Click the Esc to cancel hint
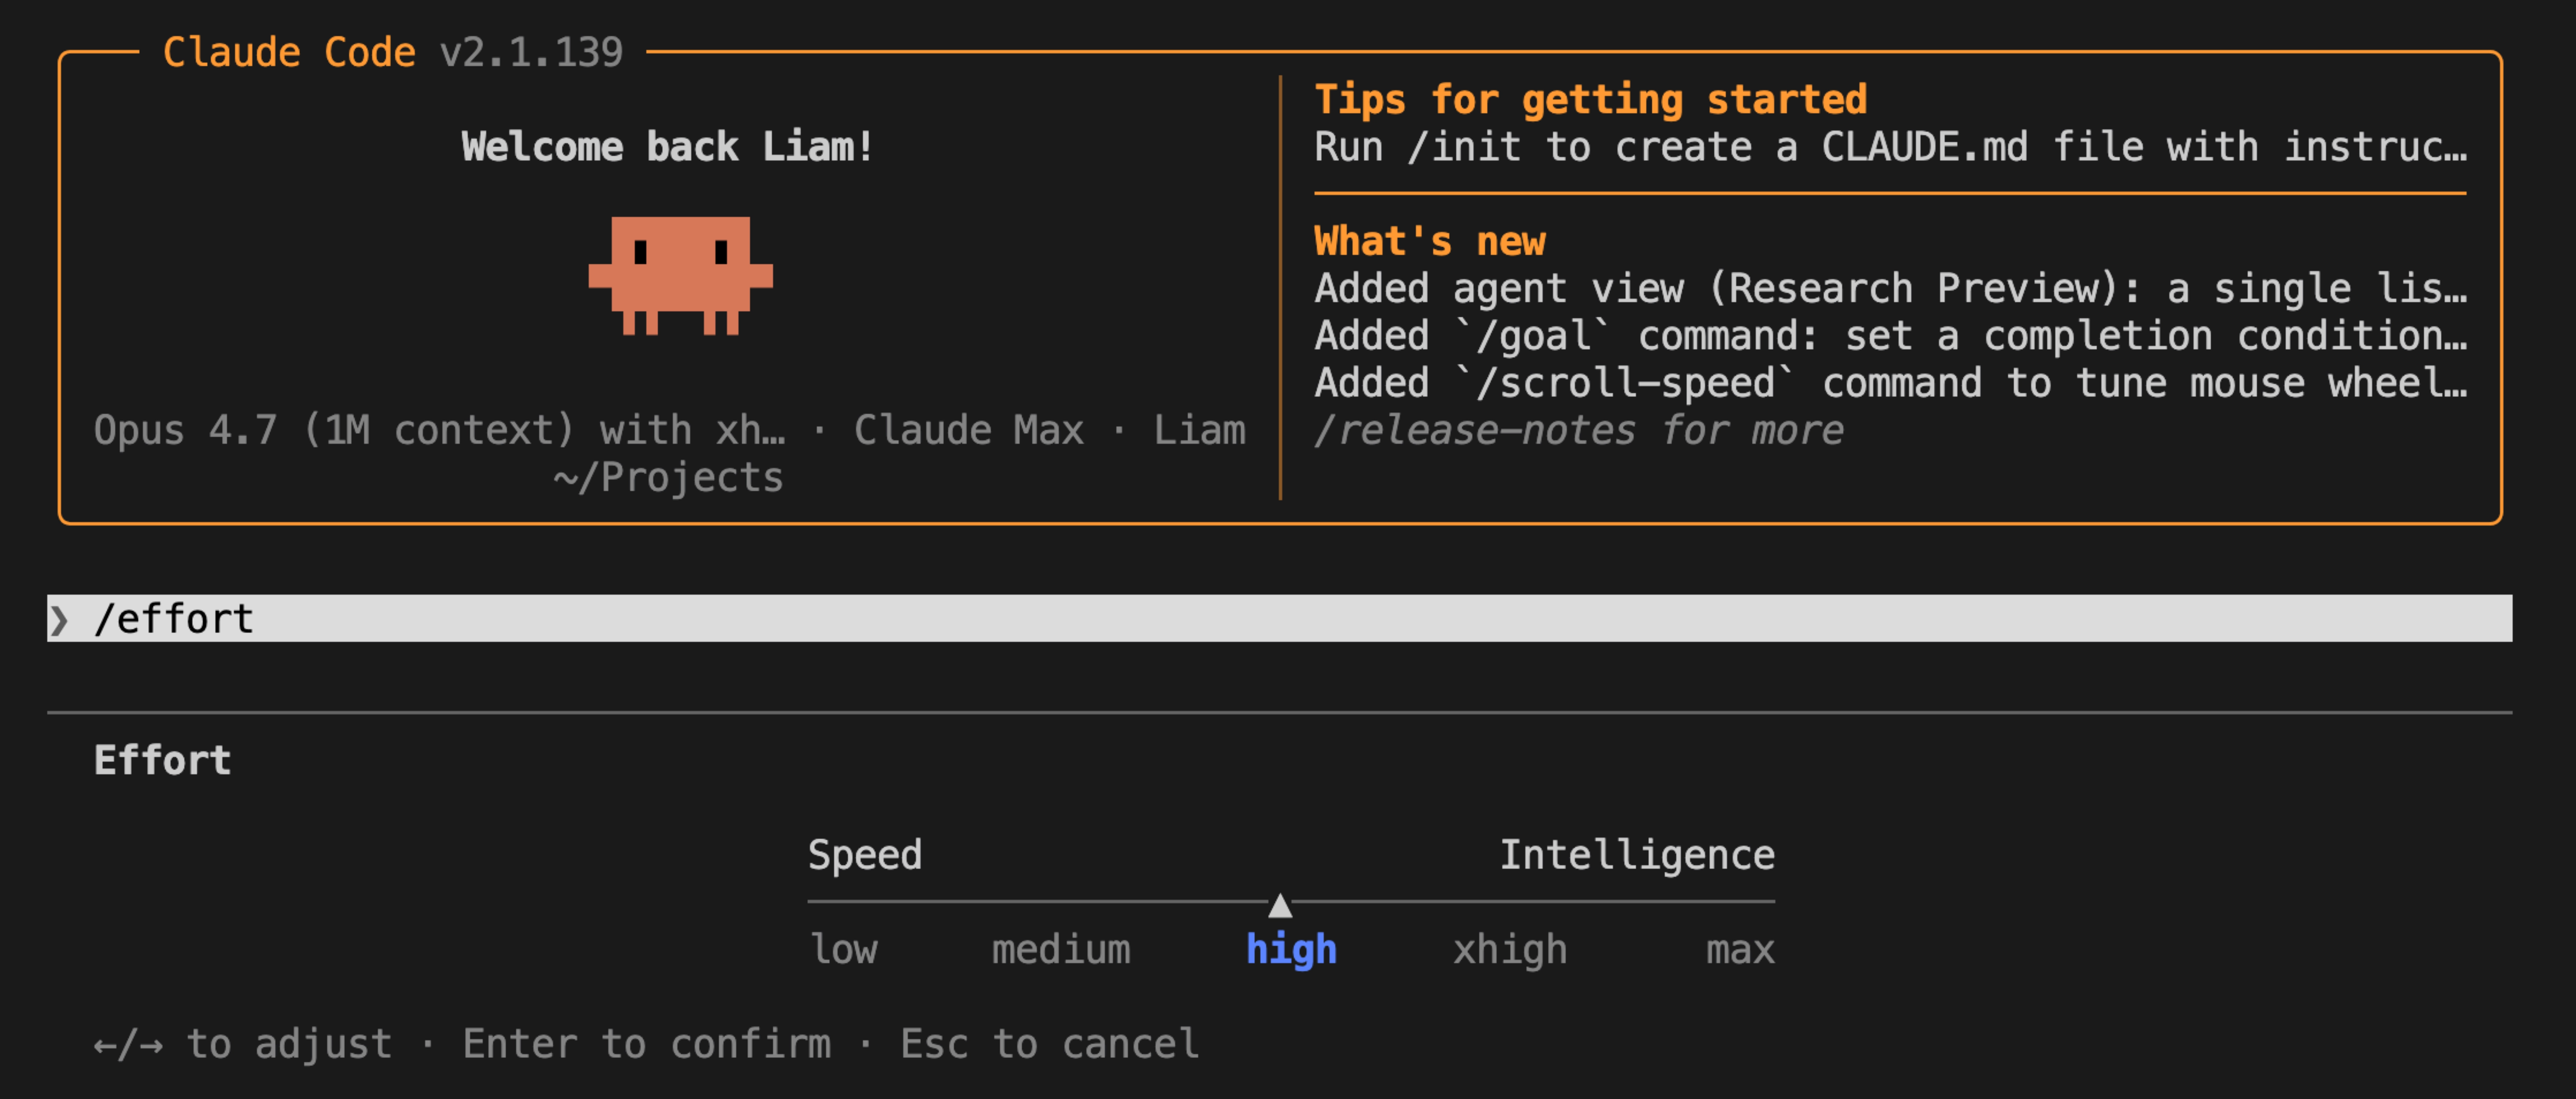Viewport: 2576px width, 1099px height. click(1049, 1044)
